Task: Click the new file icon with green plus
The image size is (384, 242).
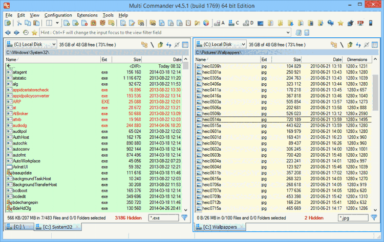Action: point(67,23)
